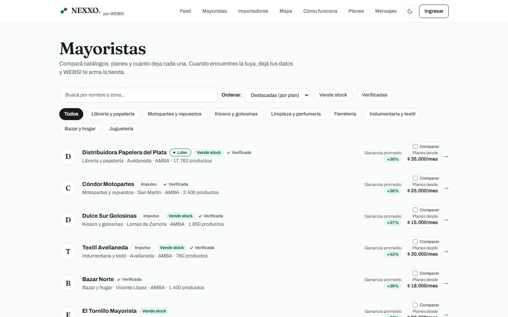
Task: Open Textil Avellaneda row arrow
Action: click(446, 251)
